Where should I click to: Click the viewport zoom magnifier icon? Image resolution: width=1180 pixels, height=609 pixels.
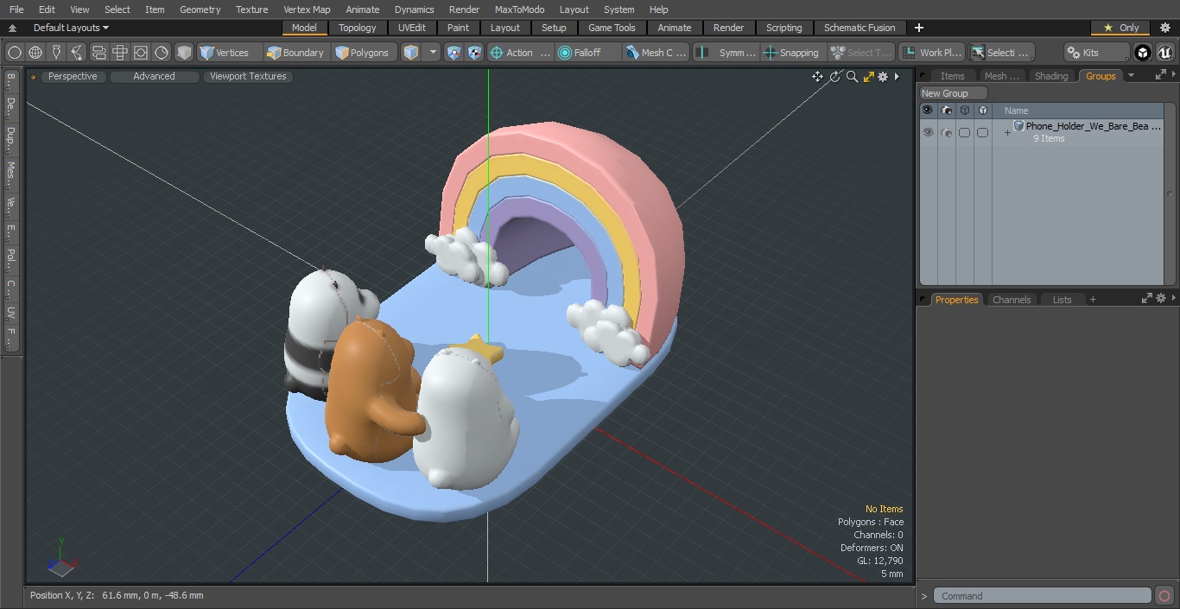point(852,77)
